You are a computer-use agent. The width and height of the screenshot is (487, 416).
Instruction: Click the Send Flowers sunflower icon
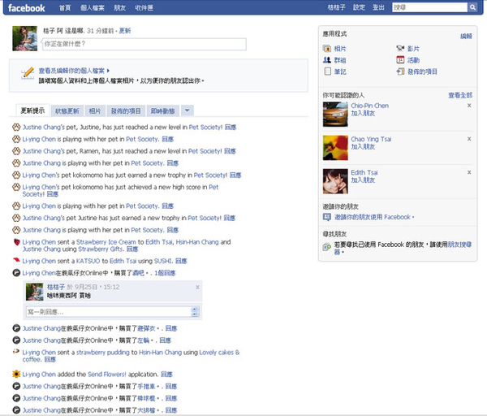(x=16, y=374)
